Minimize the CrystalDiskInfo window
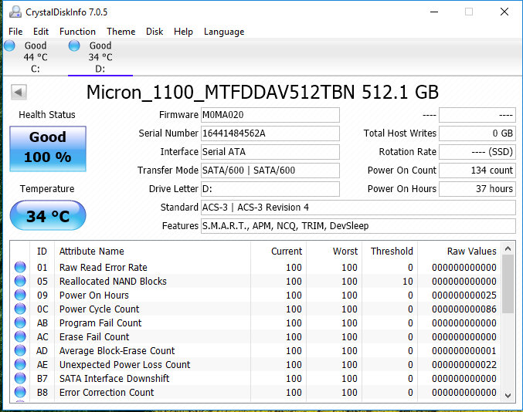The width and height of the screenshot is (523, 412). tap(434, 12)
